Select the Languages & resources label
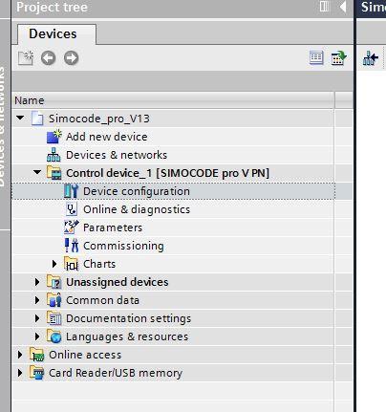Screen dimensions: 386x412 point(127,336)
